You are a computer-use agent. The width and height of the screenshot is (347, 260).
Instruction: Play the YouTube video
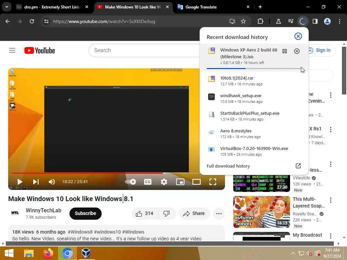tap(20, 182)
